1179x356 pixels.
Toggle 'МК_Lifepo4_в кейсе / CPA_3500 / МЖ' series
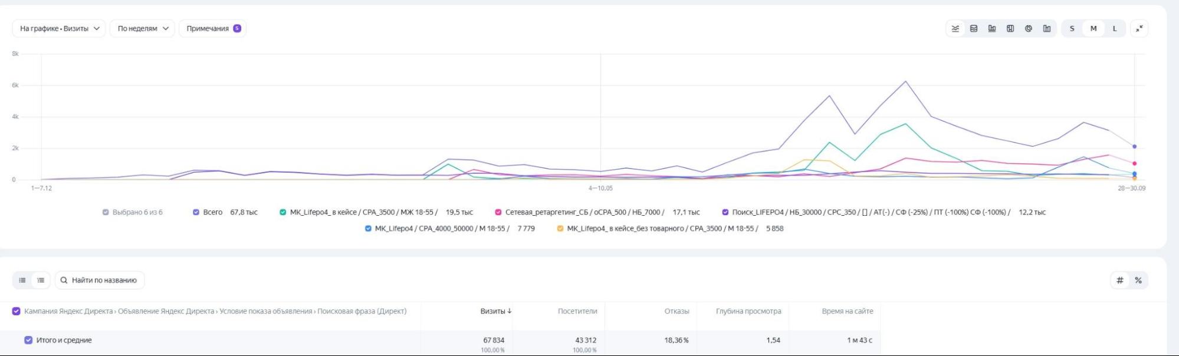[x=283, y=212]
